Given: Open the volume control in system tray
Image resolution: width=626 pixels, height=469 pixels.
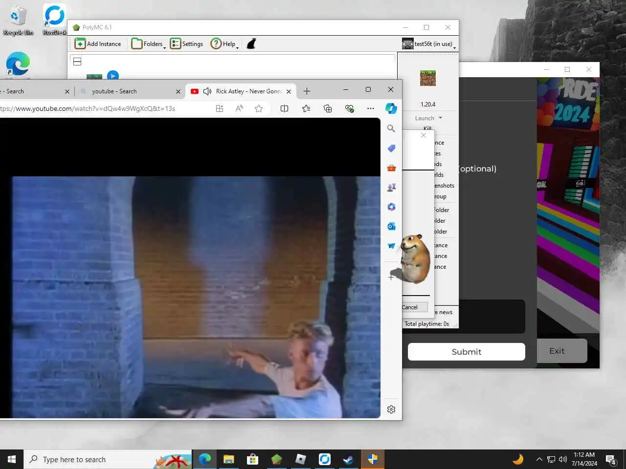Looking at the screenshot, I should pyautogui.click(x=563, y=459).
